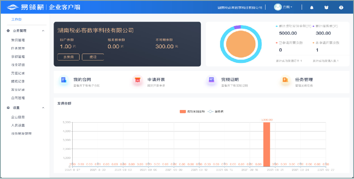Collapse the 设置 menu chevron

pyautogui.click(x=43, y=108)
